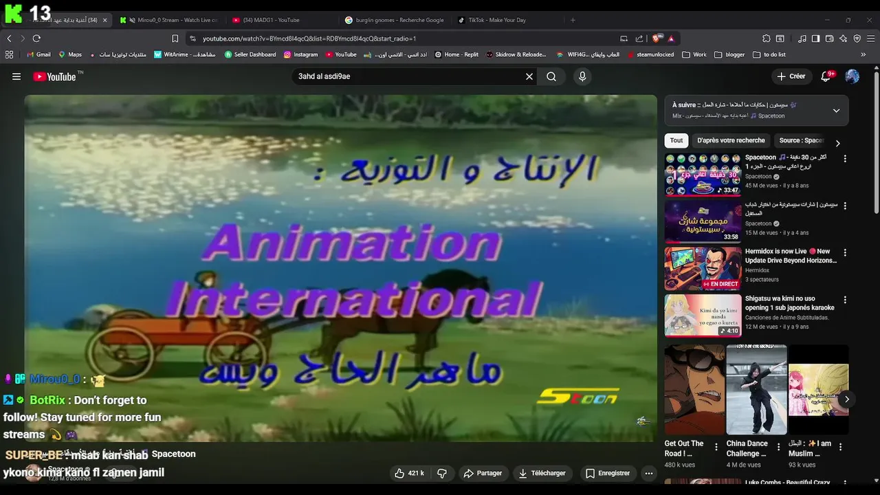Switch to burglin gnomes Google tab
880x495 pixels.
[395, 20]
